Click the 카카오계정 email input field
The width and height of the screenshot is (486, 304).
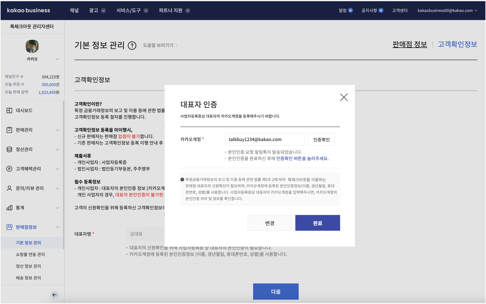(265, 139)
